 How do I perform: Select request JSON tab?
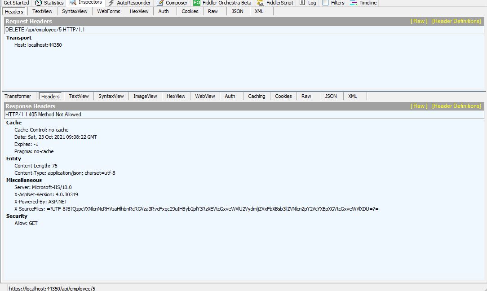pyautogui.click(x=237, y=11)
